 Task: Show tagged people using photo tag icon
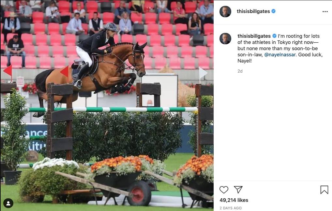point(8,203)
